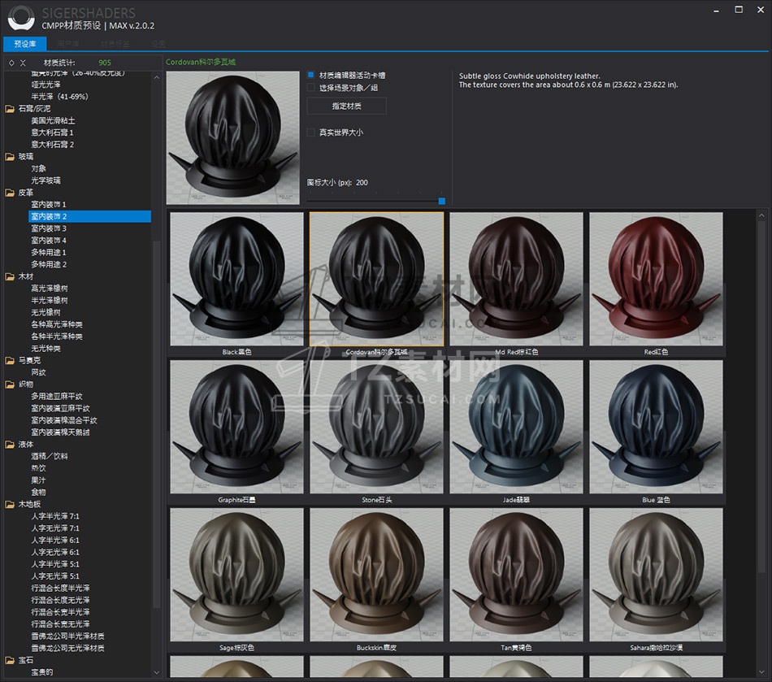
Task: Select 人字无光泽 5:1 flooring item
Action: (55, 576)
